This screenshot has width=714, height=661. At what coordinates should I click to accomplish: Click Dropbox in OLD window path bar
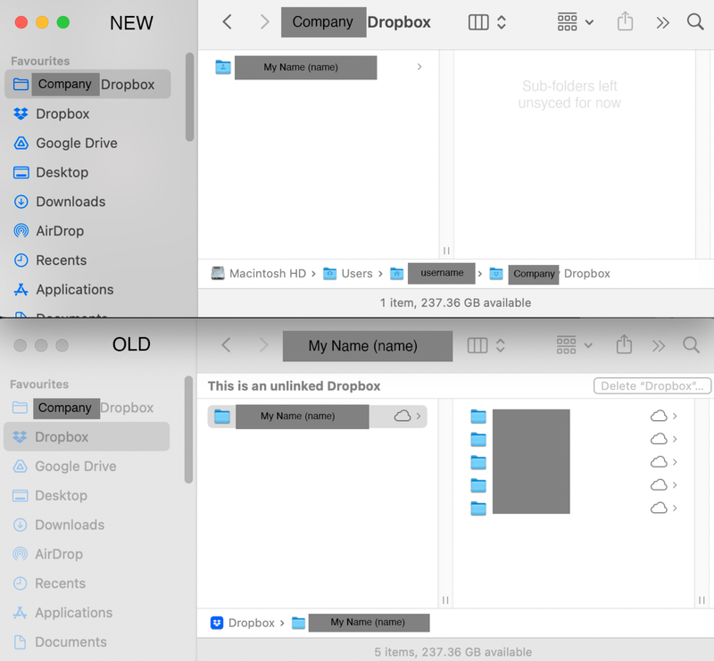pos(243,623)
